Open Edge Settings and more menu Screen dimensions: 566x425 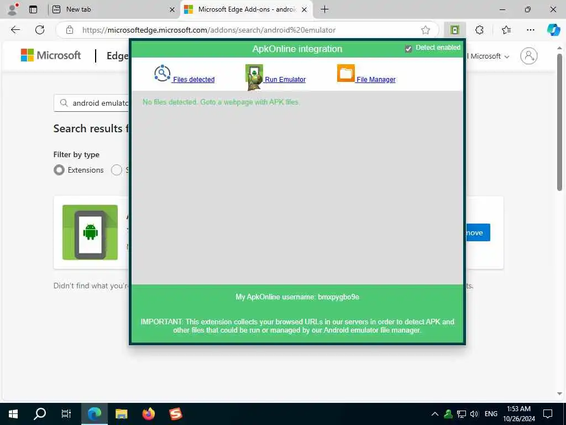tap(530, 30)
